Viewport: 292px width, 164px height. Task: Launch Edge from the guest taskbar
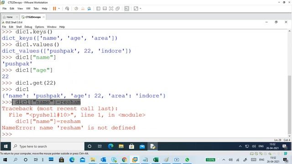tap(110, 146)
